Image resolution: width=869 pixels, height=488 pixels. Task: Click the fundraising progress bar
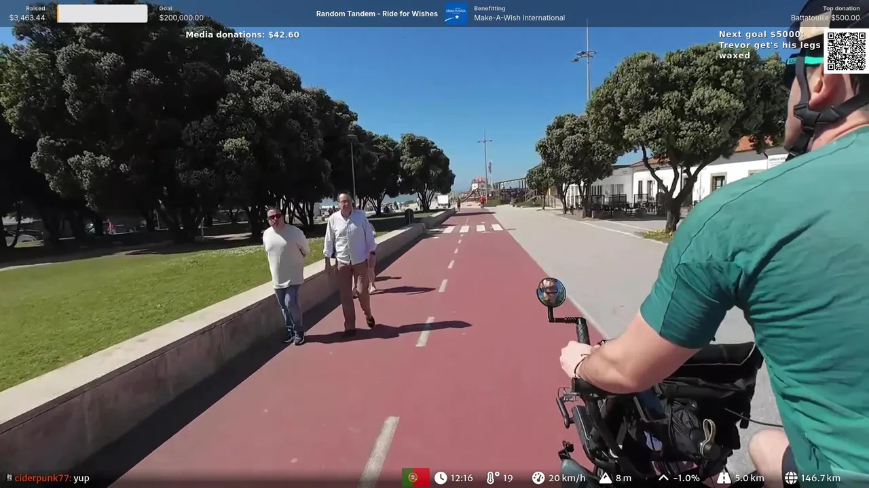point(102,14)
